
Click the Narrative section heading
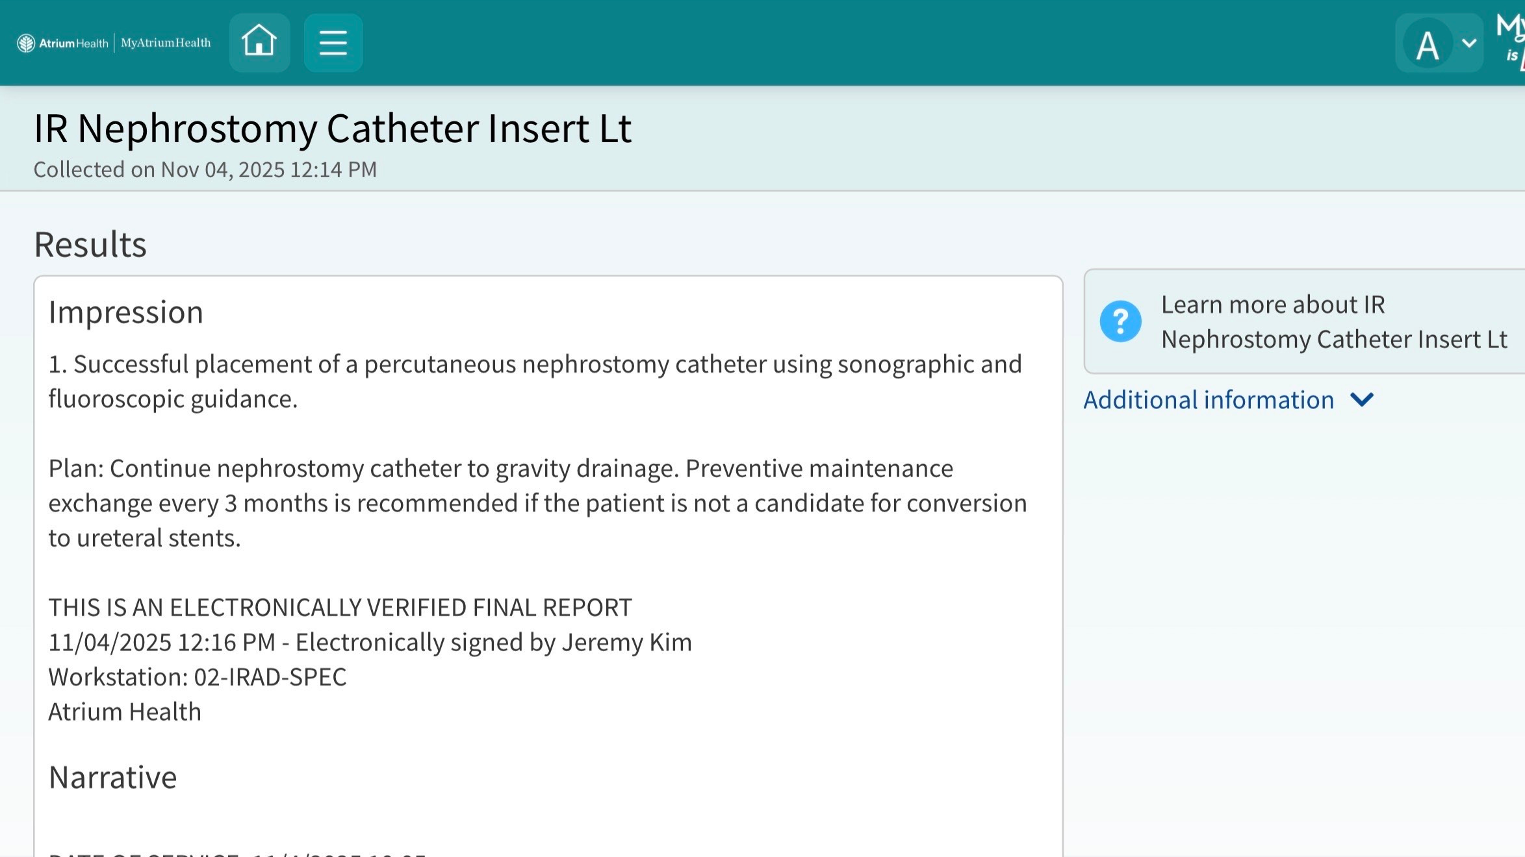[x=112, y=777]
